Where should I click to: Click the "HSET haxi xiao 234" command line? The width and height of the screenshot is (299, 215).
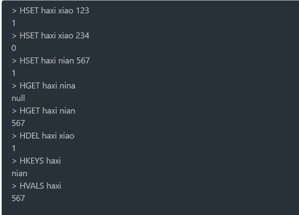(x=50, y=36)
